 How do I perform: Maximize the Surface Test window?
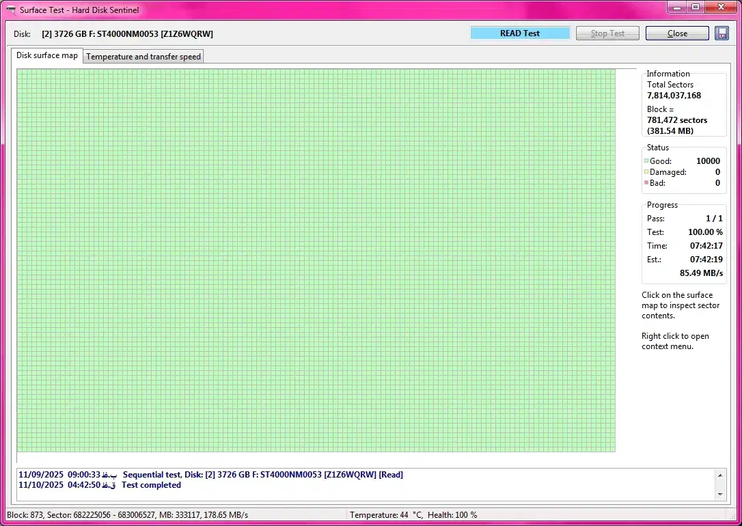pos(696,7)
